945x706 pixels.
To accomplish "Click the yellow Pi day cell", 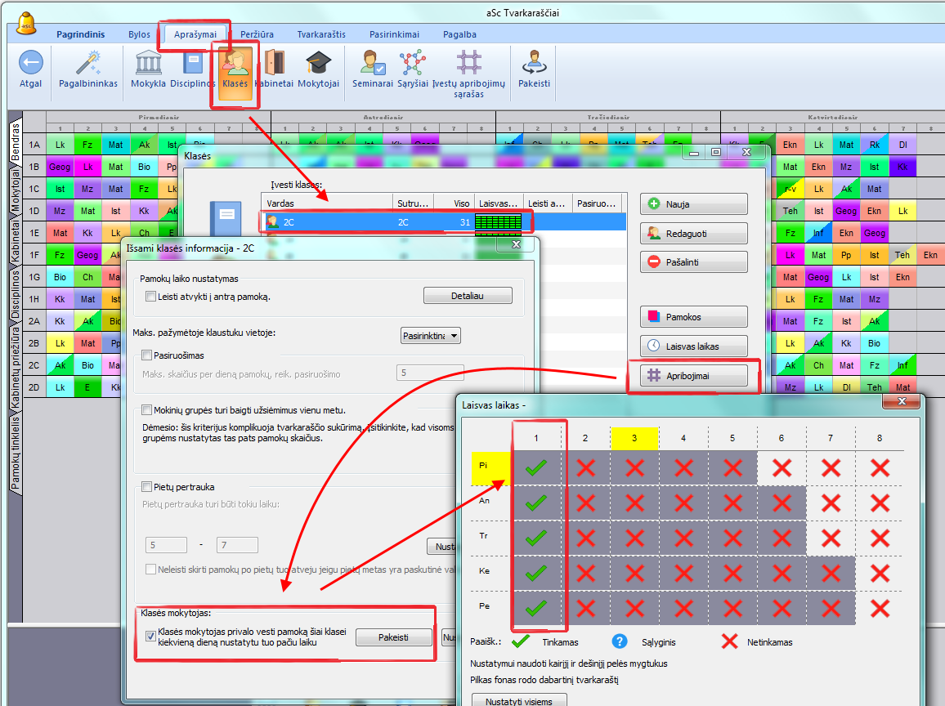I will click(x=490, y=468).
